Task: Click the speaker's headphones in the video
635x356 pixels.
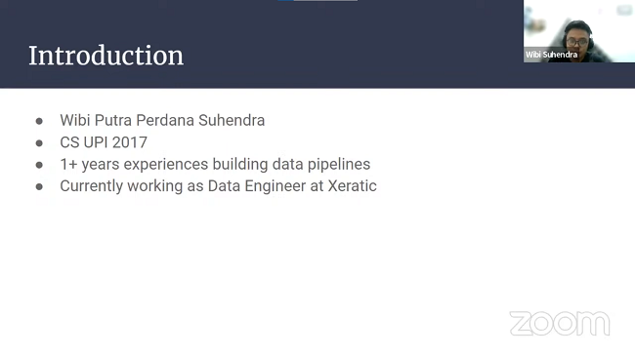Action: [591, 40]
